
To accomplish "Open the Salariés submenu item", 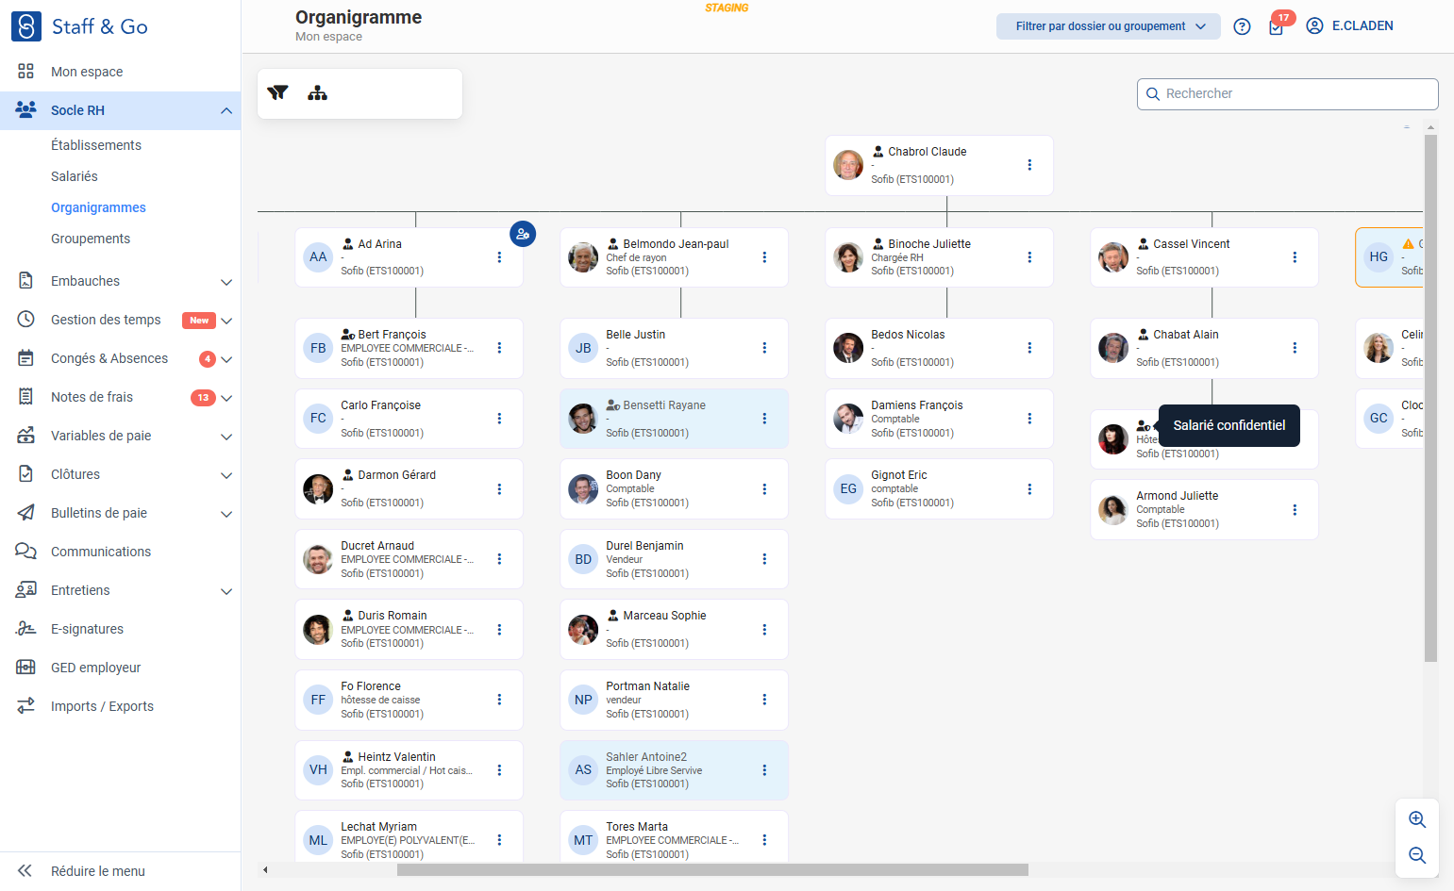I will click(75, 176).
